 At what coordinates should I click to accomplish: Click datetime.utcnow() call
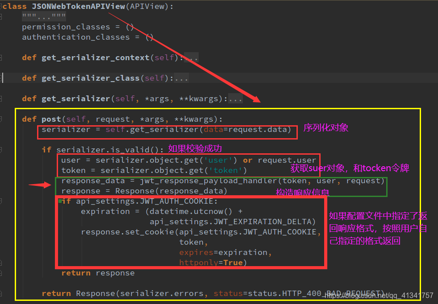[191, 212]
